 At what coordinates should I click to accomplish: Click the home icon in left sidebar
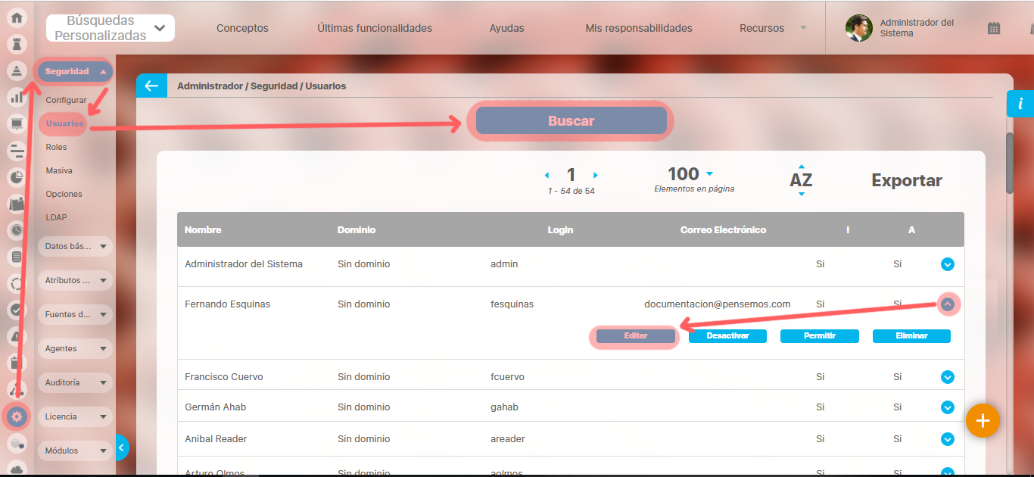(17, 17)
